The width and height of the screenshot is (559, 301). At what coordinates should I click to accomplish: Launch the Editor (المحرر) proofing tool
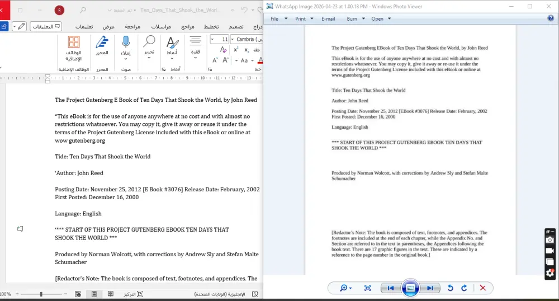(102, 46)
